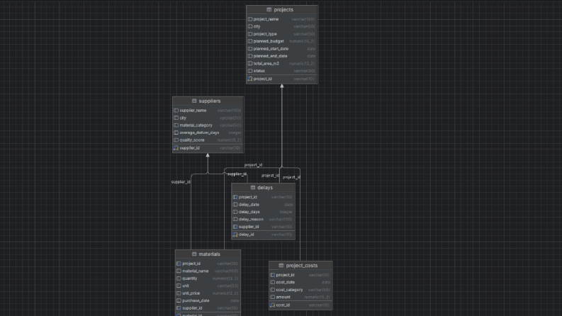The image size is (562, 316).
Task: Click the column icon beside quality_score
Action: pyautogui.click(x=176, y=140)
